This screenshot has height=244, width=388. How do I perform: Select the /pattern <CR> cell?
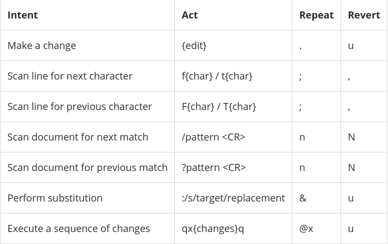(x=213, y=137)
